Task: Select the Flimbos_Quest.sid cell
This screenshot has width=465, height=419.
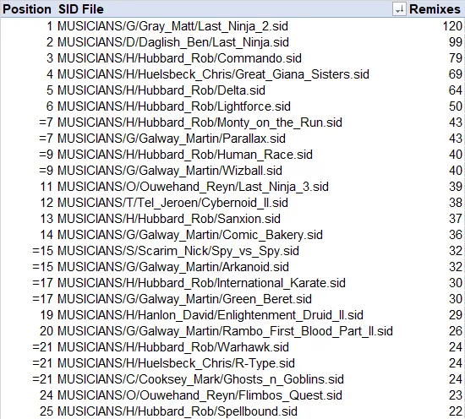Action: pos(200,395)
